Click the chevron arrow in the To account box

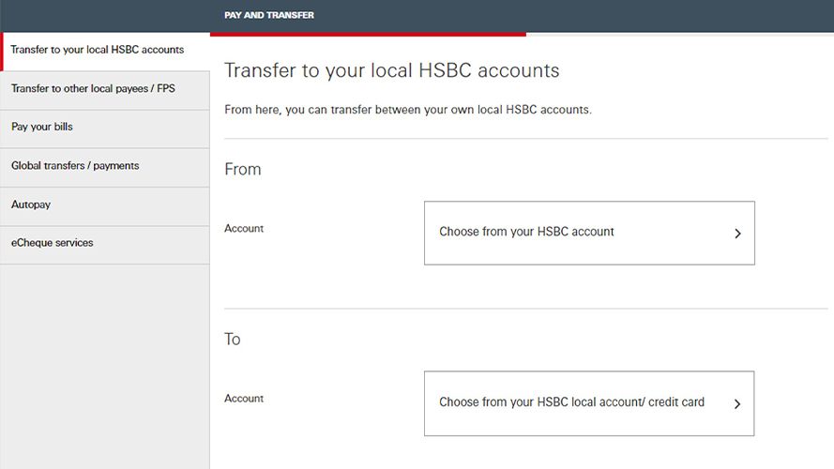pos(737,404)
